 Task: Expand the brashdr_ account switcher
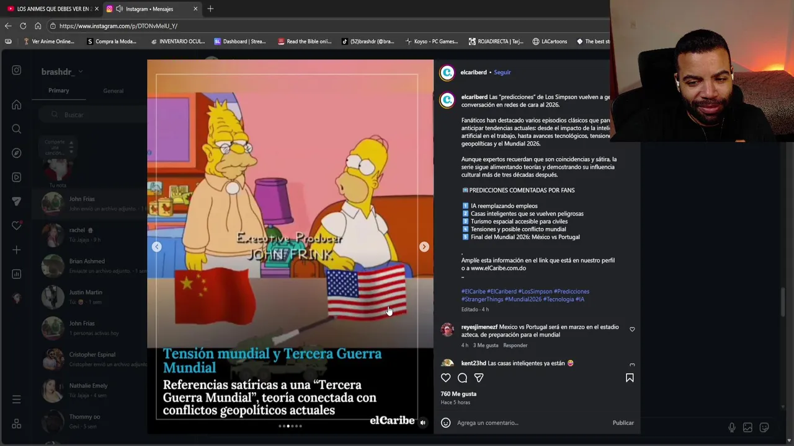click(61, 72)
